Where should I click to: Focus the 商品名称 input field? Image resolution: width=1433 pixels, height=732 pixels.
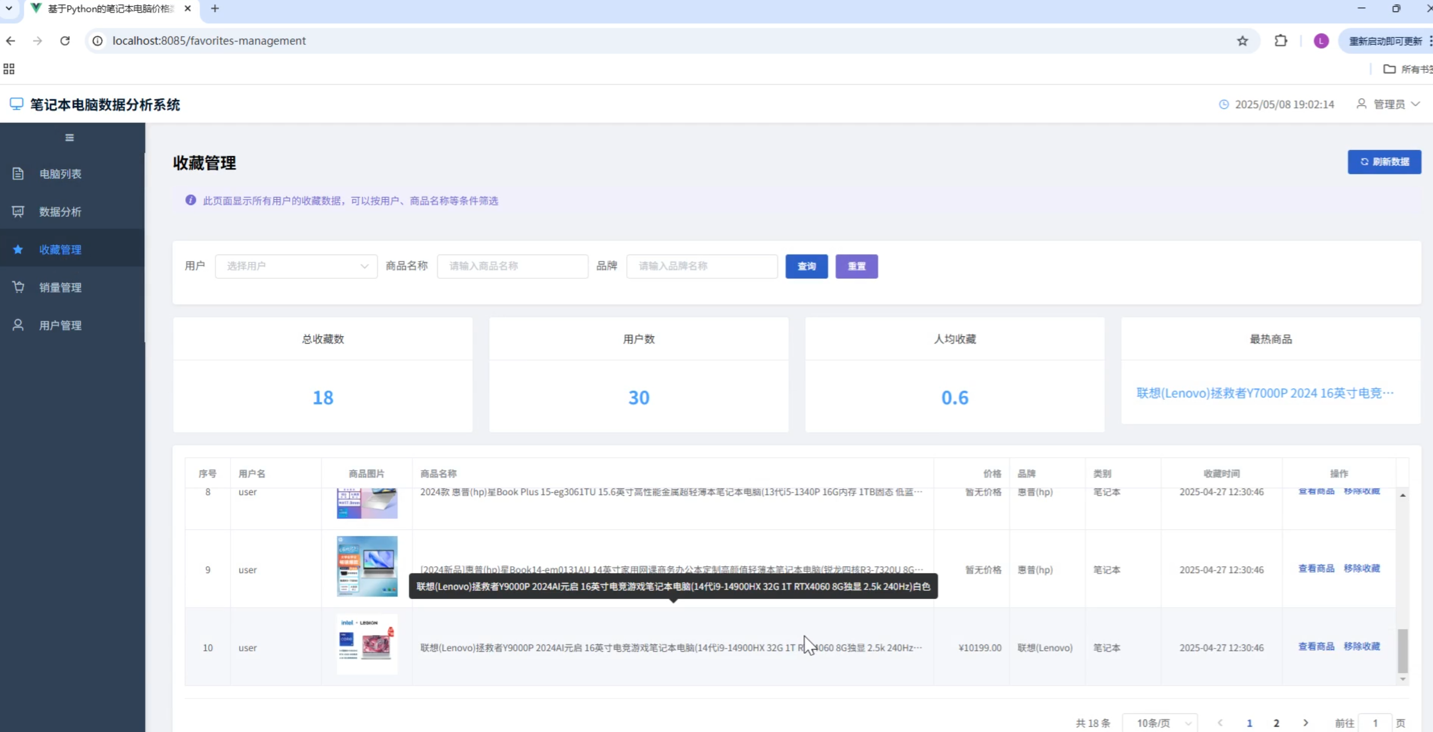point(512,266)
